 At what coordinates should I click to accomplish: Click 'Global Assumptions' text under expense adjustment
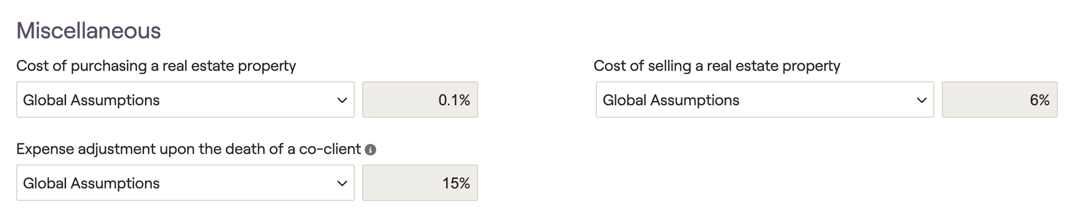coord(91,183)
